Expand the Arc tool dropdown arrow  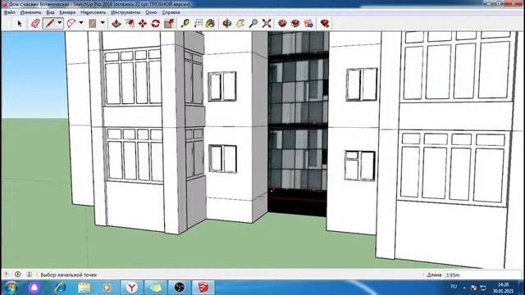pyautogui.click(x=81, y=23)
